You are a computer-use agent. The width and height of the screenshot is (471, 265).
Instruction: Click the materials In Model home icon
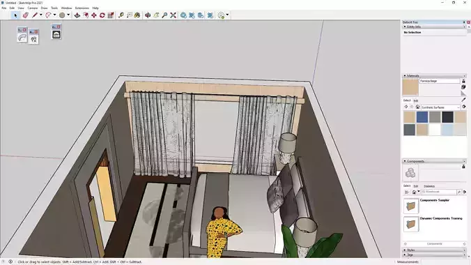point(417,107)
